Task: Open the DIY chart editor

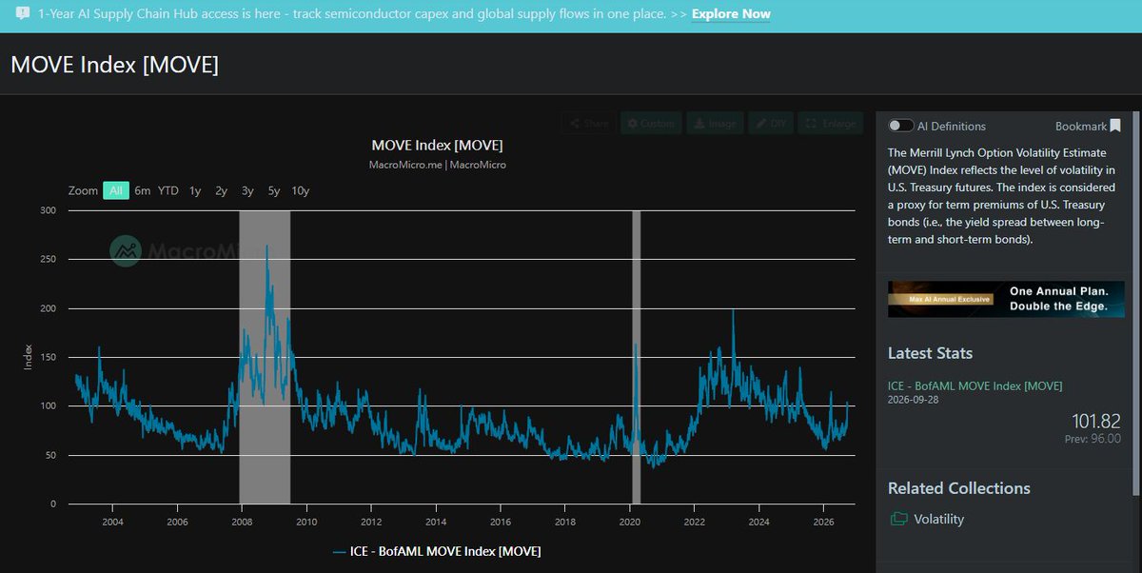Action: point(771,124)
